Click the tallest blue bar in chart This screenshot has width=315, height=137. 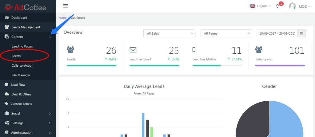[x=143, y=125]
